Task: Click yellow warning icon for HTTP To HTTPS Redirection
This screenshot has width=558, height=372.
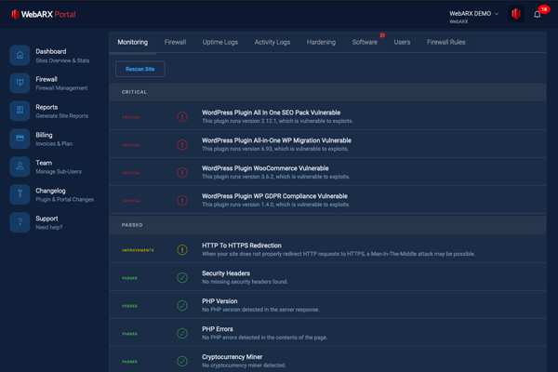Action: pos(182,249)
